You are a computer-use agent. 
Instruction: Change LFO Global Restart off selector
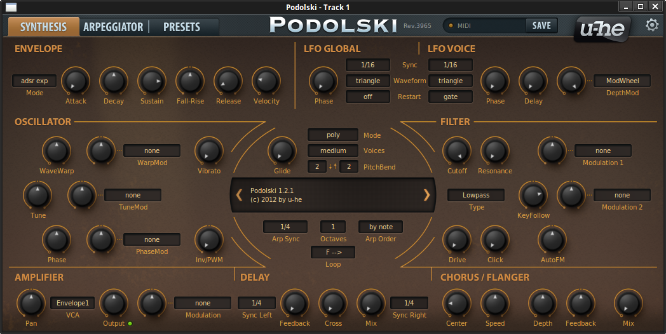(x=368, y=97)
